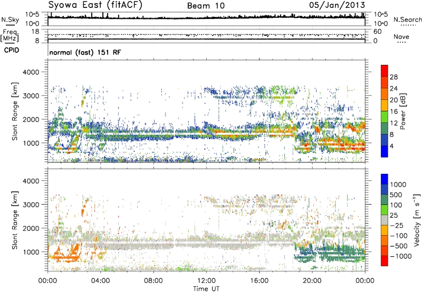Click the '4' label on Power color bar
Image resolution: width=422 pixels, height=292 pixels.
[x=391, y=146]
